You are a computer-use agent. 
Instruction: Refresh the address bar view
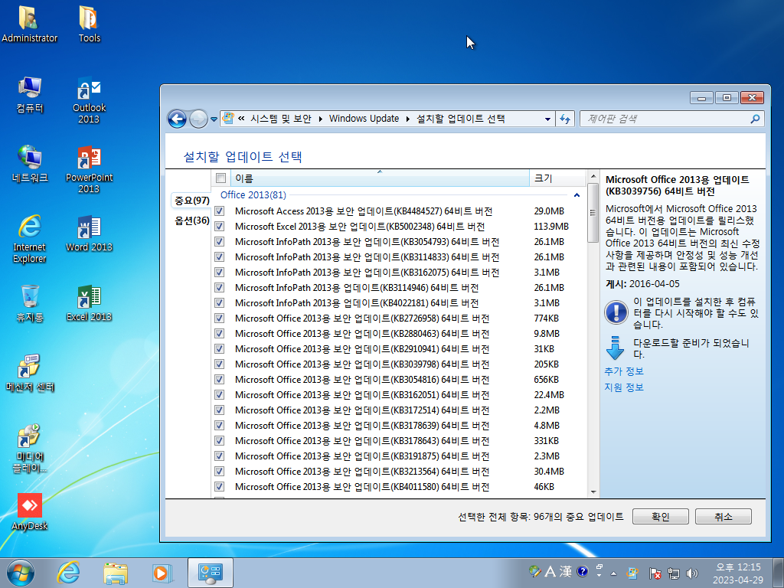[565, 119]
